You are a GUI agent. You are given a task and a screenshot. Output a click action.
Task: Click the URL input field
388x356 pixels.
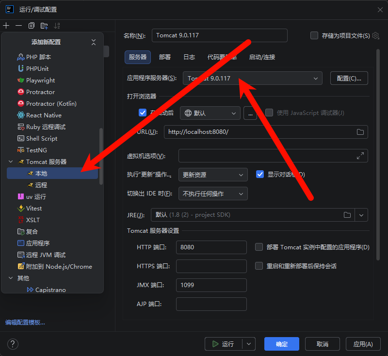(x=266, y=132)
